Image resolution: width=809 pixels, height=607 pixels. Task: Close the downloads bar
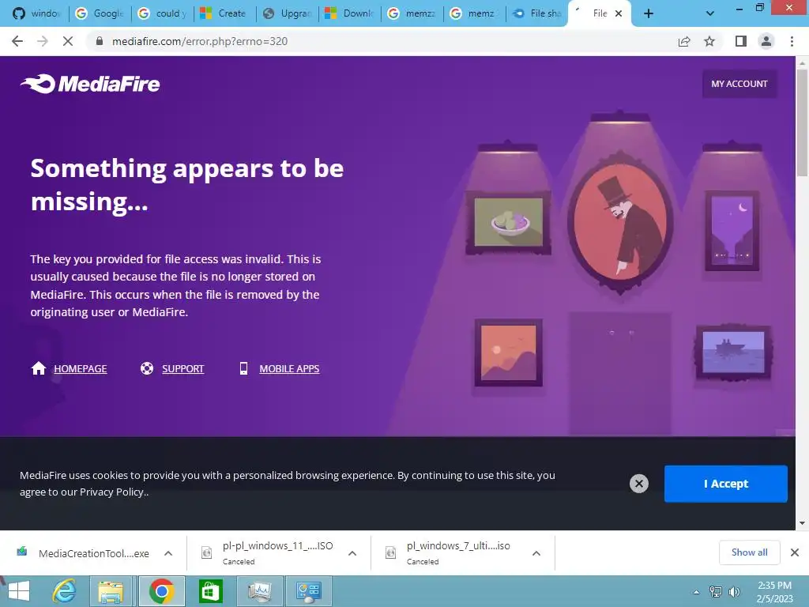(795, 552)
